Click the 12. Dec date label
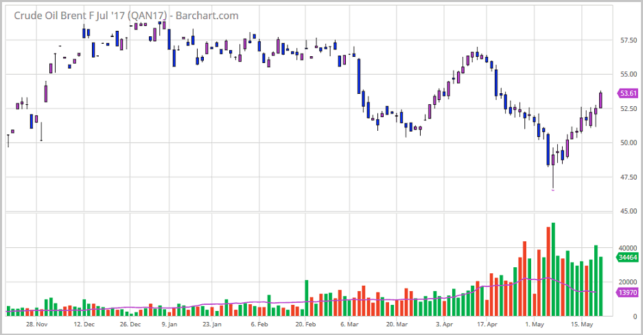This screenshot has height=335, width=643. coord(84,324)
